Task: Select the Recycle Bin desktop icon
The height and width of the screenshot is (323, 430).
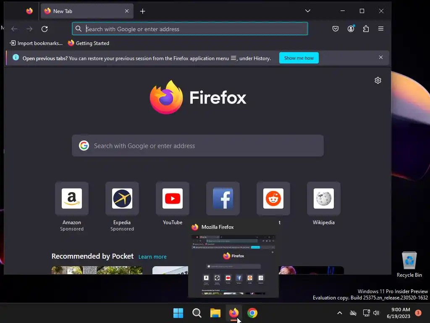Action: point(409,265)
